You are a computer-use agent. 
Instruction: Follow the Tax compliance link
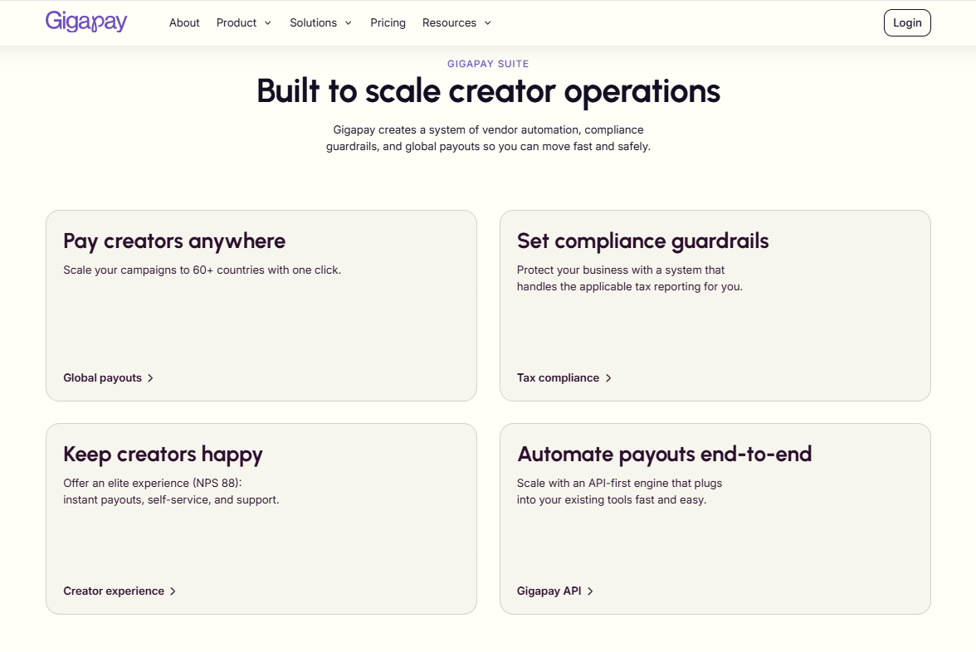pos(558,377)
